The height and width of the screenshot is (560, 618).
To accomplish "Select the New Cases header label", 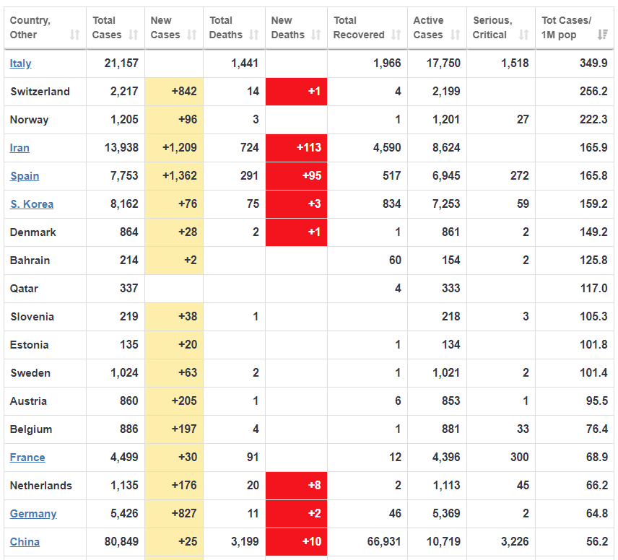I will (165, 27).
